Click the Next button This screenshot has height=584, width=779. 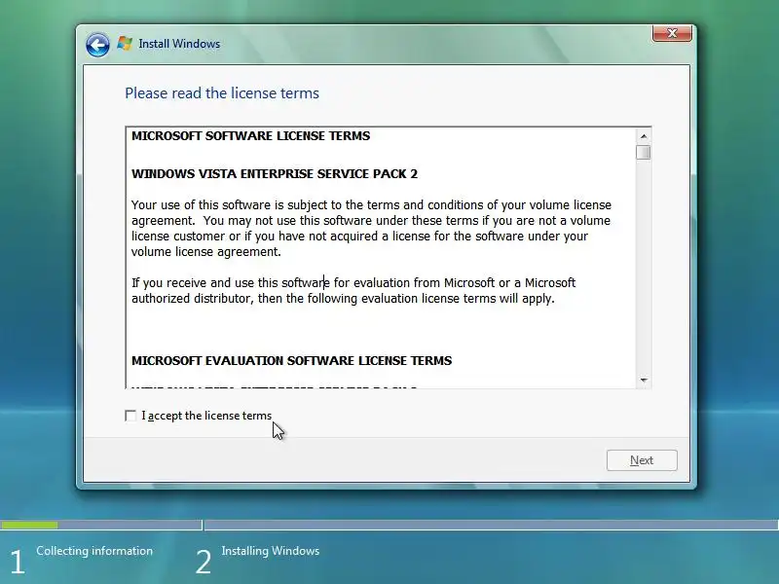pos(642,460)
